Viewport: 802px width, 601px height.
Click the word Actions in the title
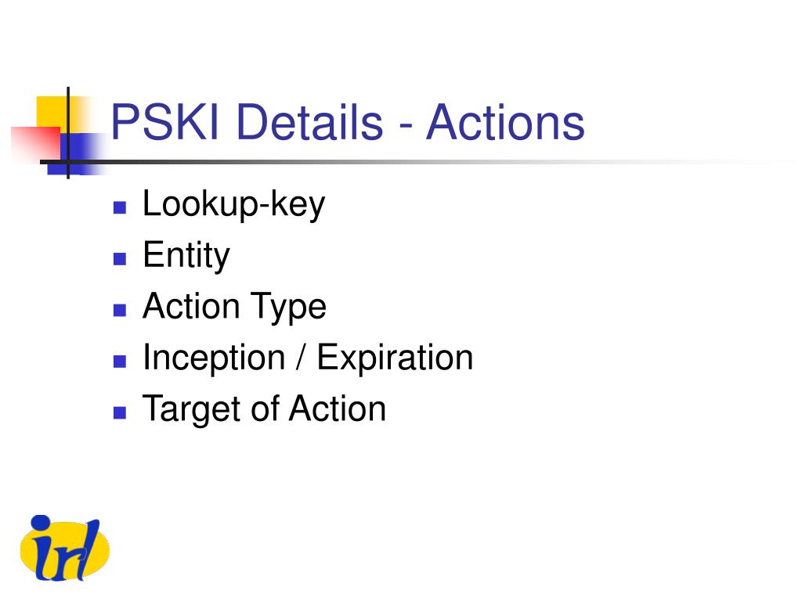pyautogui.click(x=505, y=122)
